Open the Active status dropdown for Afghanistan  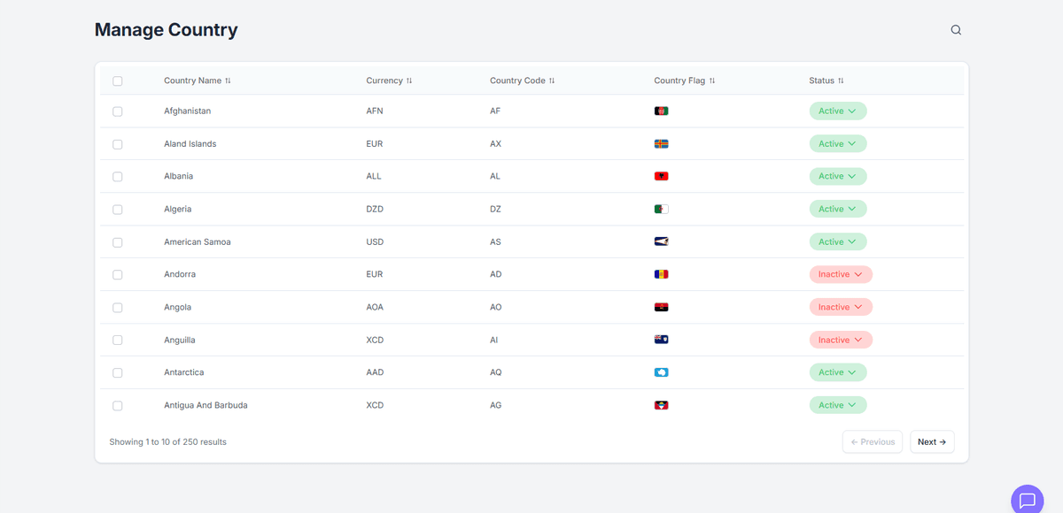[x=837, y=111]
